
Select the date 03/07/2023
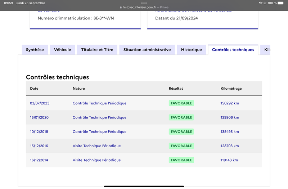(x=40, y=103)
